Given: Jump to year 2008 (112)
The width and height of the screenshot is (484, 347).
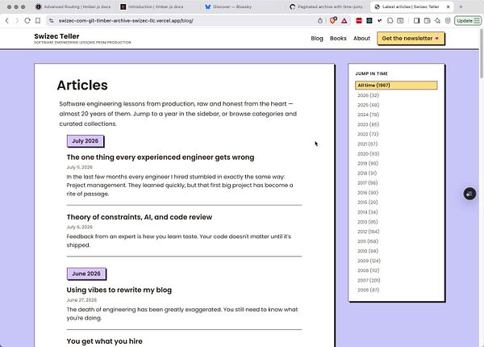Looking at the screenshot, I should click(369, 270).
